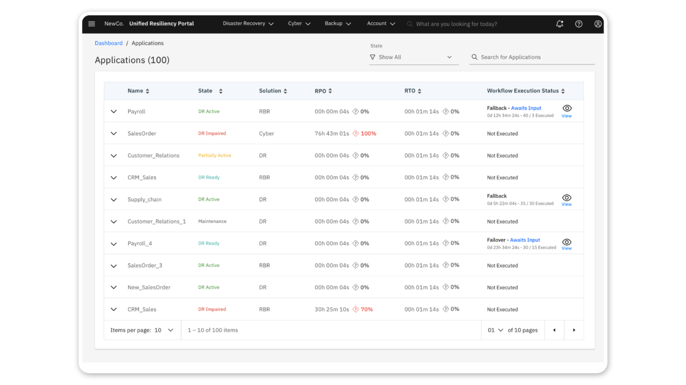Open the user profile icon
686x385 pixels.
pos(598,24)
